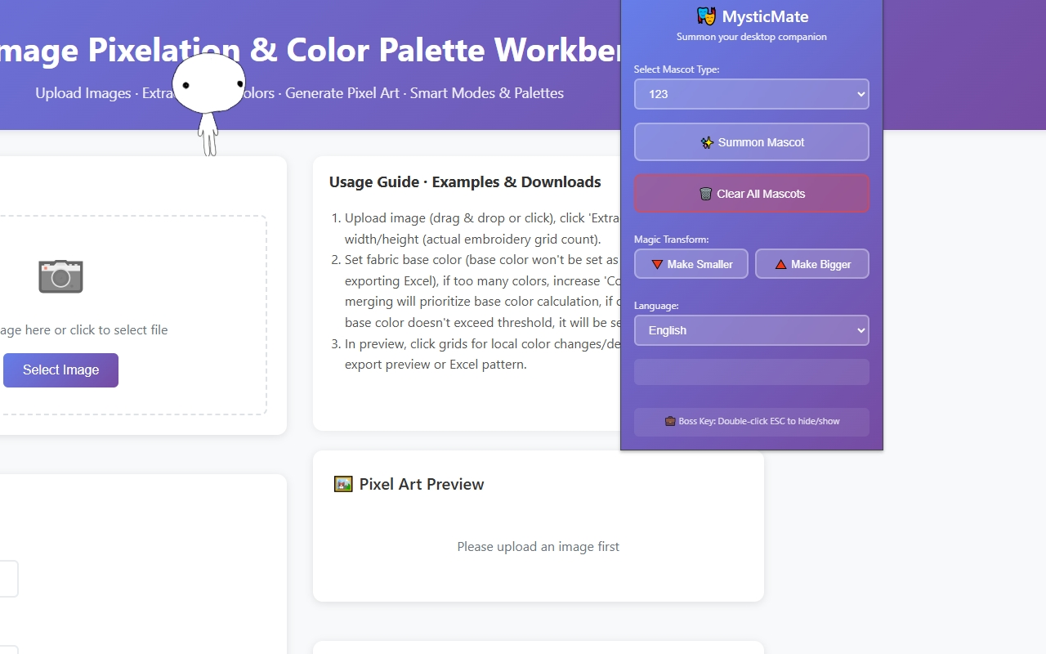Open the Language dropdown showing English
The width and height of the screenshot is (1046, 654).
click(752, 330)
